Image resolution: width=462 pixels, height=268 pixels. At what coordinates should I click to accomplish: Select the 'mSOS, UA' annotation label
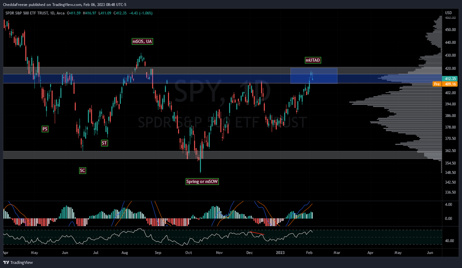pos(142,41)
